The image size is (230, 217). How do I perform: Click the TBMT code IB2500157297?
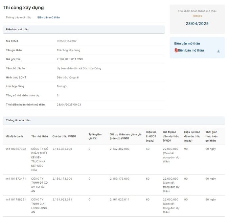(67, 41)
